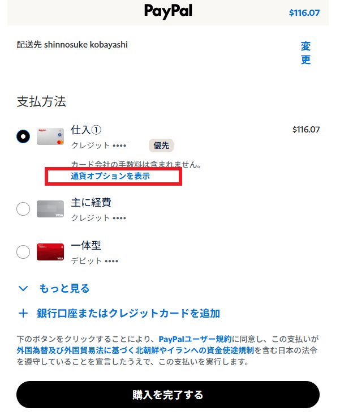
Task: Open the 外国為替及び外国貿易法 regulation link
Action: click(135, 350)
